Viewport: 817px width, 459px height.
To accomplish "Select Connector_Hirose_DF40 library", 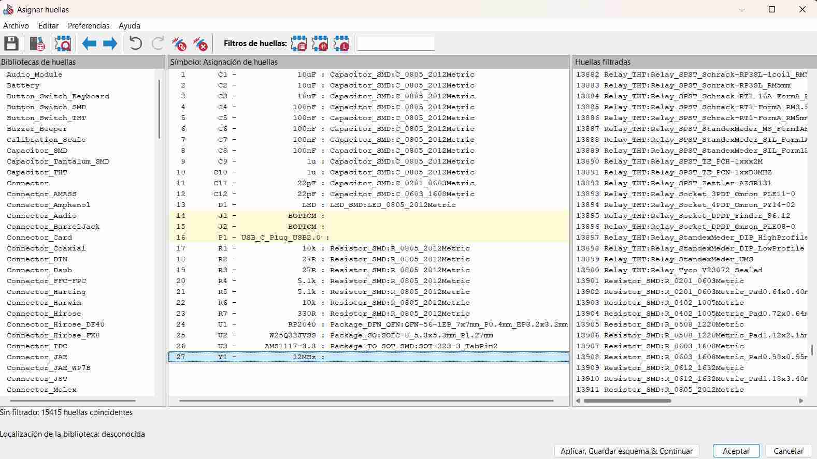I will [x=55, y=324].
